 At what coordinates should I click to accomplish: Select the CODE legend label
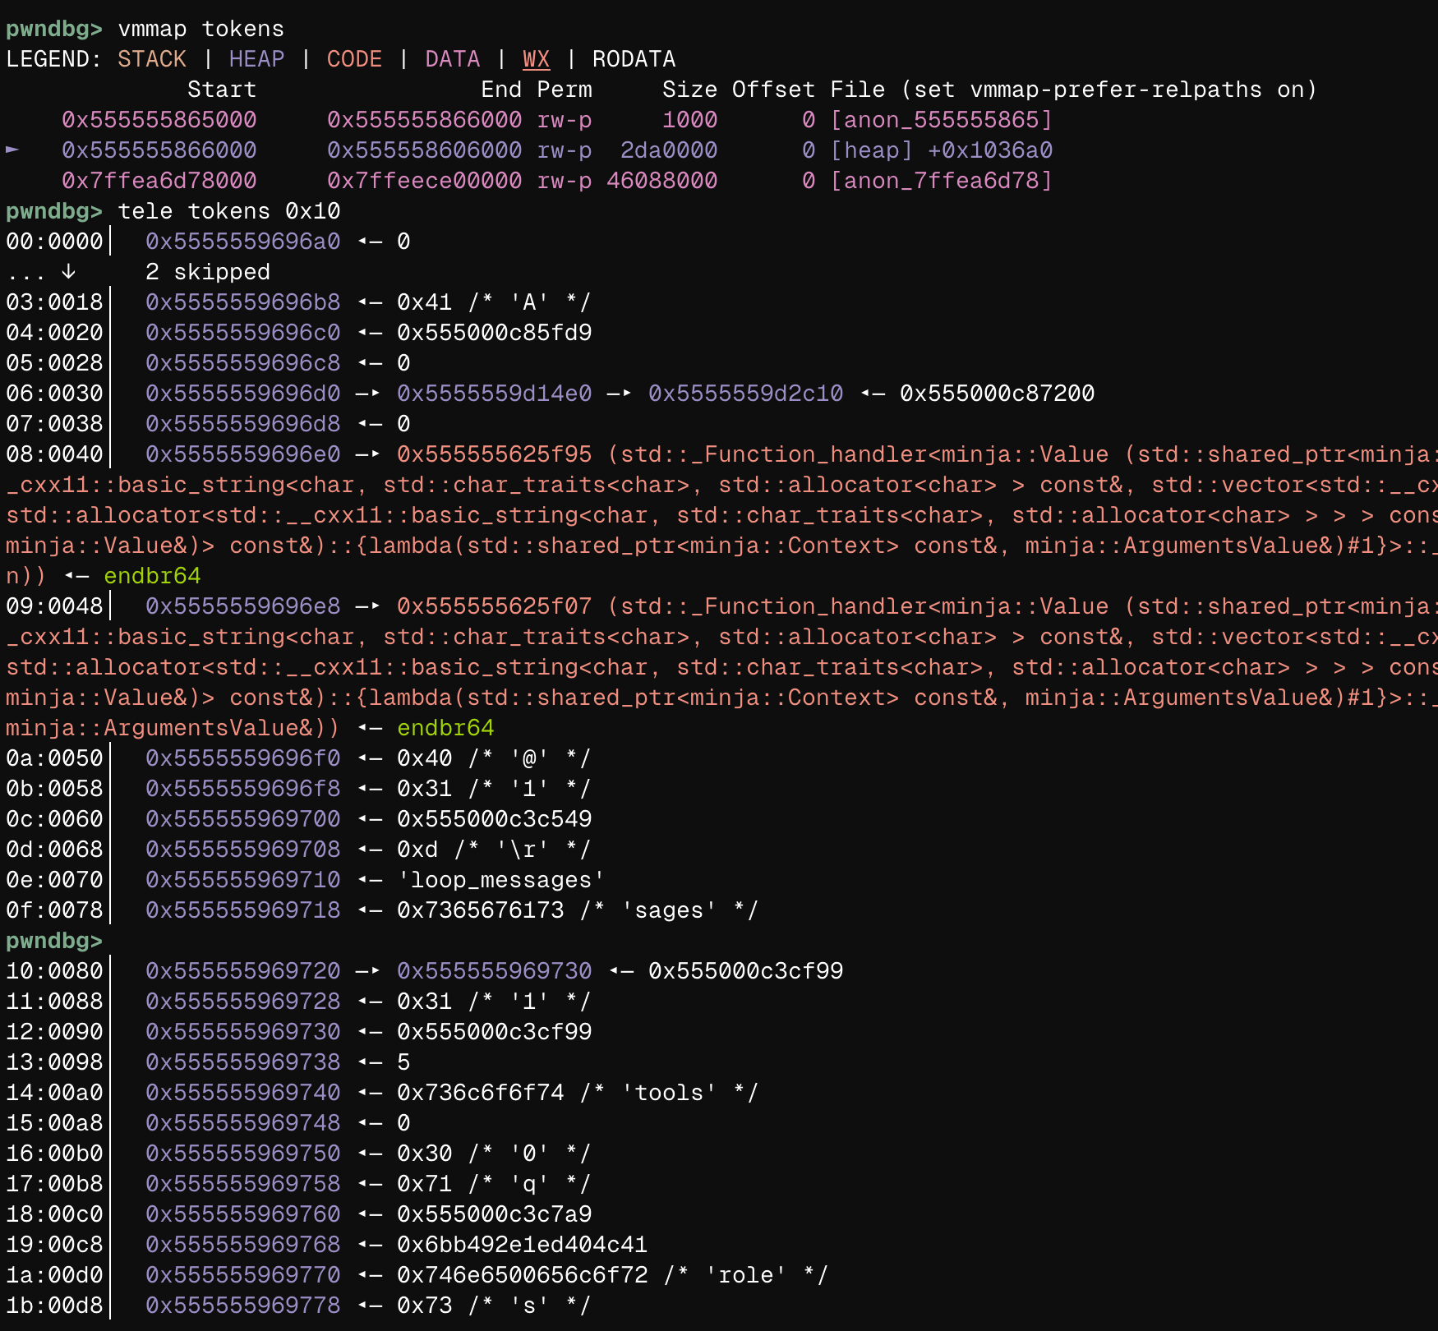pyautogui.click(x=354, y=59)
